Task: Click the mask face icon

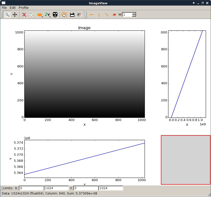Action: (55, 15)
